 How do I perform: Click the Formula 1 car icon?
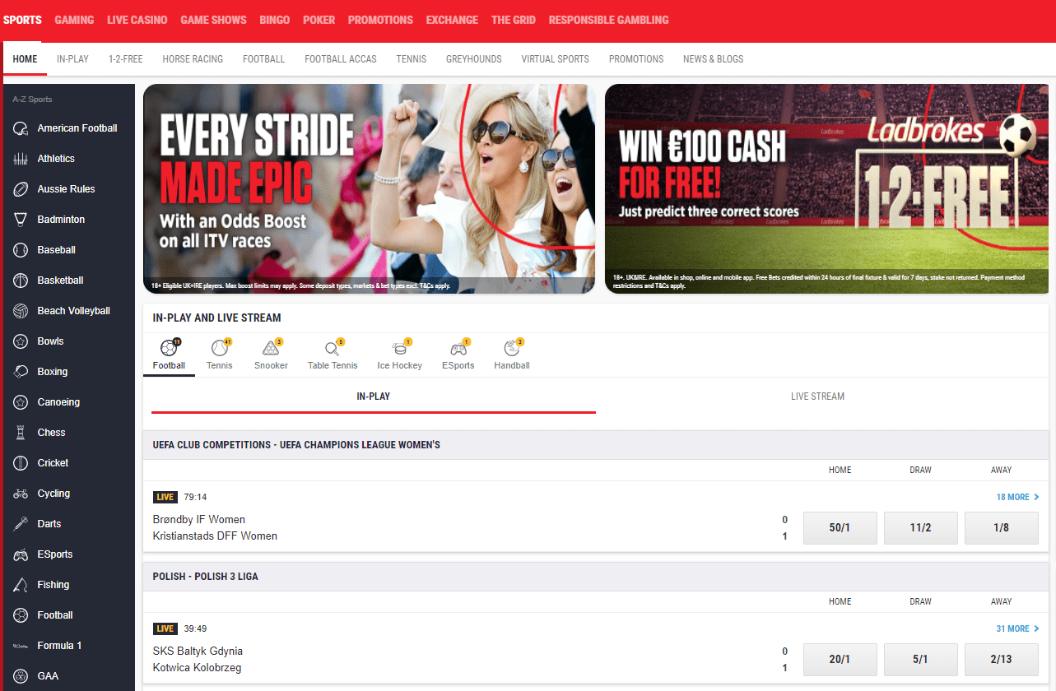coord(21,646)
